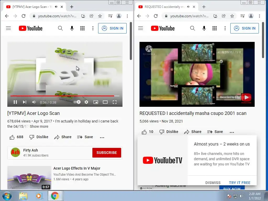Screen dimensions: 268x201
Task: Share the Acer Logo Scan video
Action: click(x=63, y=137)
